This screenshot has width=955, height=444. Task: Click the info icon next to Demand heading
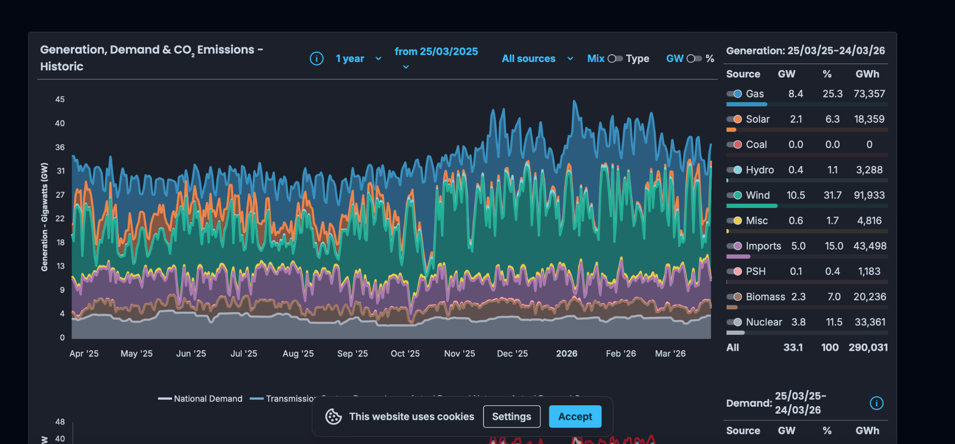(876, 403)
